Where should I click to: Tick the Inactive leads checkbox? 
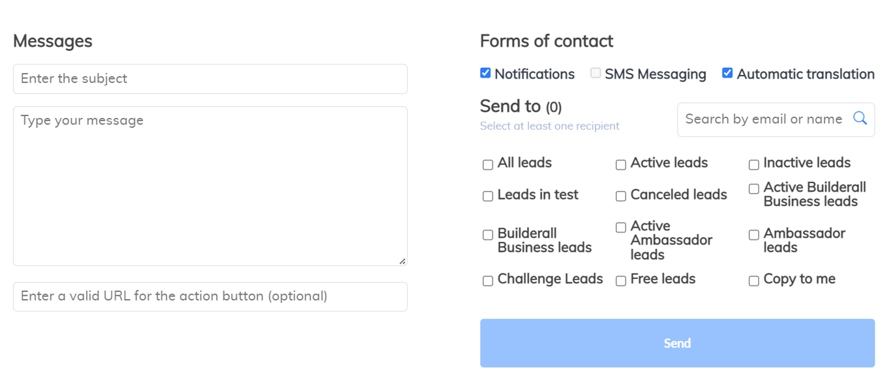click(x=754, y=165)
